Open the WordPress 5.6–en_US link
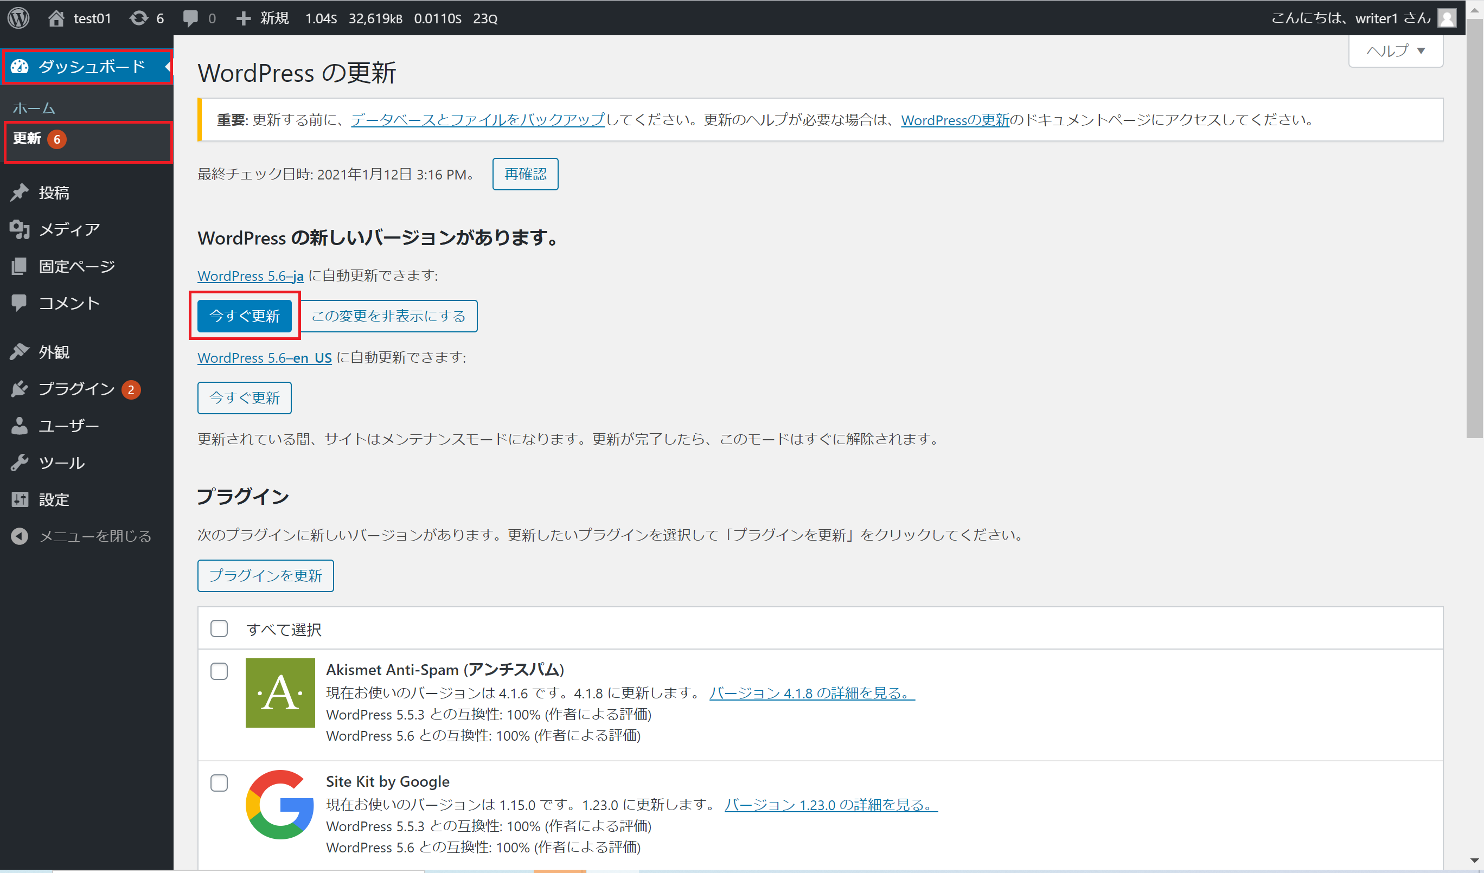The width and height of the screenshot is (1484, 873). coord(264,357)
